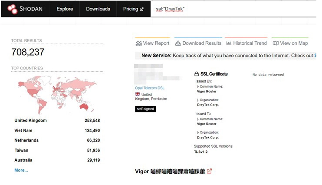Image resolution: width=322 pixels, height=185 pixels.
Task: Click the 258,548 count value
Action: (92, 120)
